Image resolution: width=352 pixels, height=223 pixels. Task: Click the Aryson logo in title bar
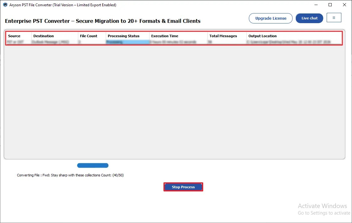click(x=5, y=5)
